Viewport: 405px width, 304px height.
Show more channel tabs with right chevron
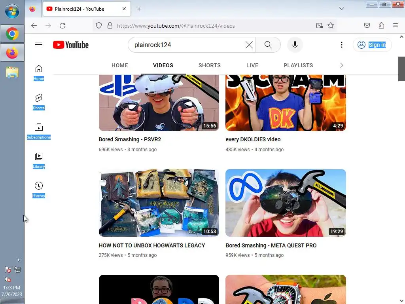click(341, 65)
